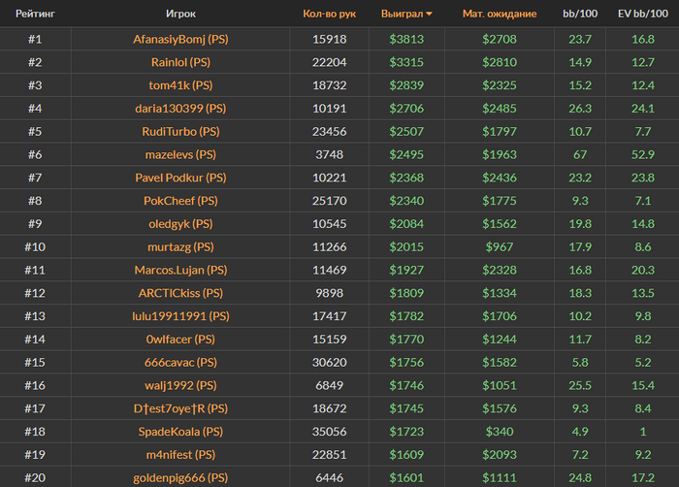Open Rainlol (PS) player link

180,63
